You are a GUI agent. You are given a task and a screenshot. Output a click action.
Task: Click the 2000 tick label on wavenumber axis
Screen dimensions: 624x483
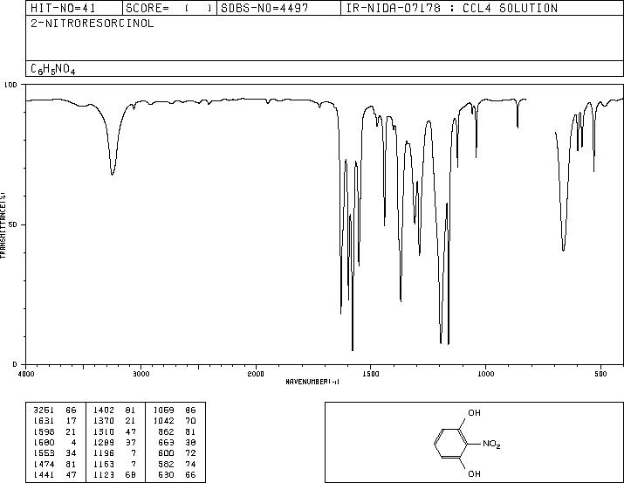coord(256,374)
